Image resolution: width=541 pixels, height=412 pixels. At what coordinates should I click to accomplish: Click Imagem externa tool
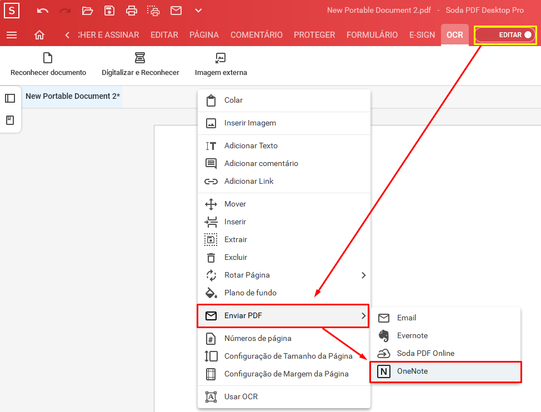221,64
